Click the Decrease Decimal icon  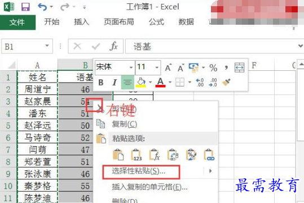tap(213, 82)
